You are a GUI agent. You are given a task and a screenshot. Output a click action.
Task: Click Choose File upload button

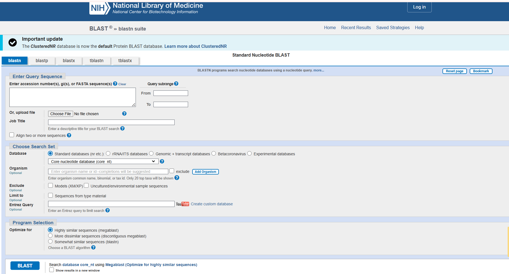coord(60,114)
